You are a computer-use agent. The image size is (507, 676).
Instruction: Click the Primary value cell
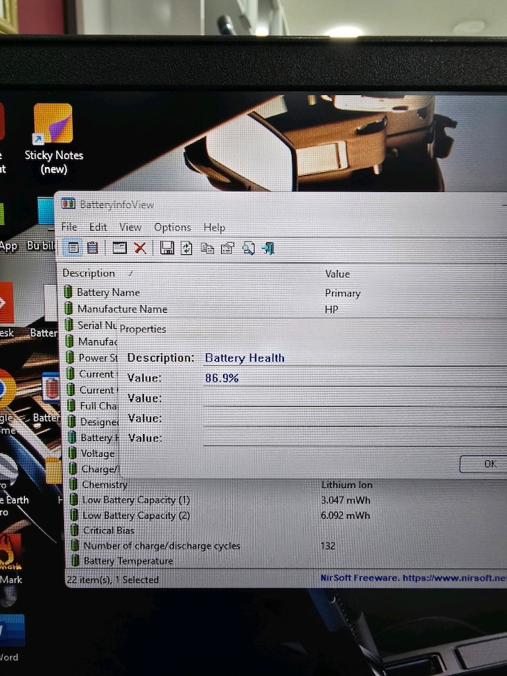[x=343, y=293]
